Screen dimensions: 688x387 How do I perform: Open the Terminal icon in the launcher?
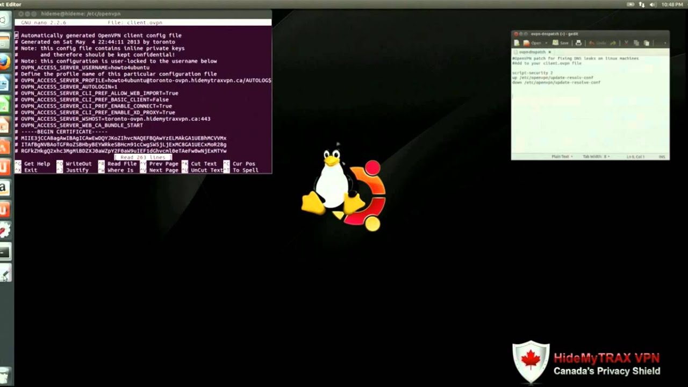[x=4, y=252]
